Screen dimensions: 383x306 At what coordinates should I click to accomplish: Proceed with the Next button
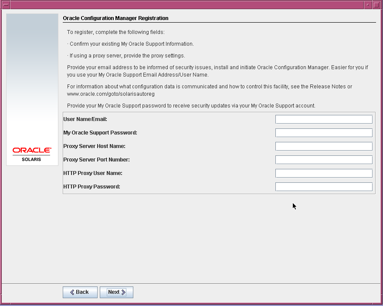116,292
